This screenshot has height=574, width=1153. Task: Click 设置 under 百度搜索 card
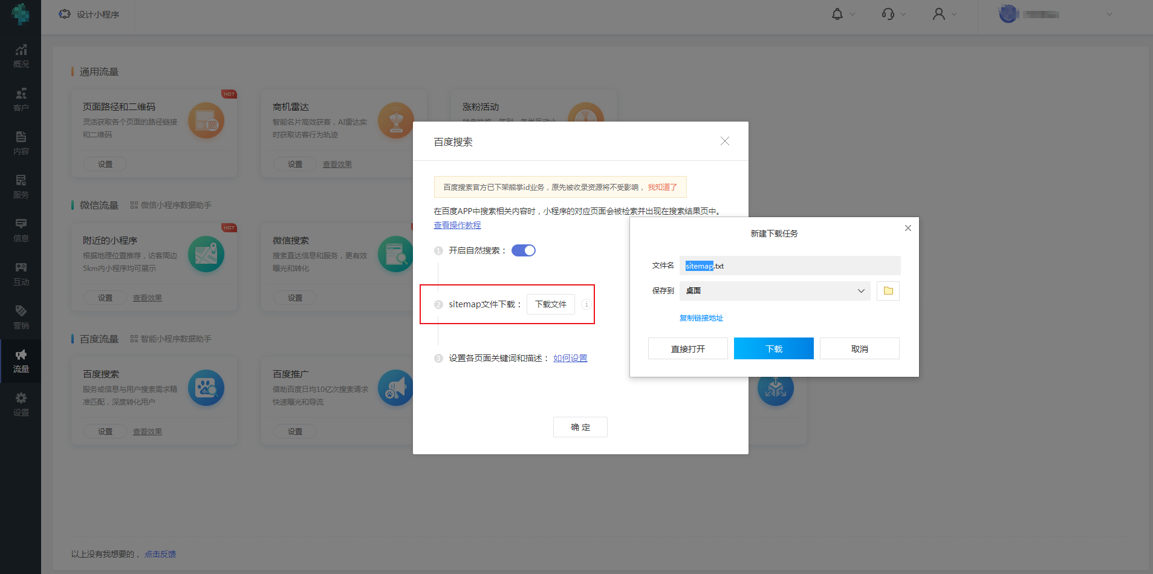point(105,431)
